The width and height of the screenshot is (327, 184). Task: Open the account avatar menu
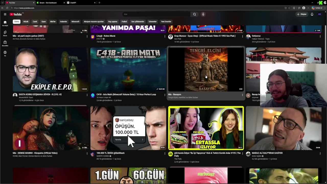pyautogui.click(x=319, y=14)
